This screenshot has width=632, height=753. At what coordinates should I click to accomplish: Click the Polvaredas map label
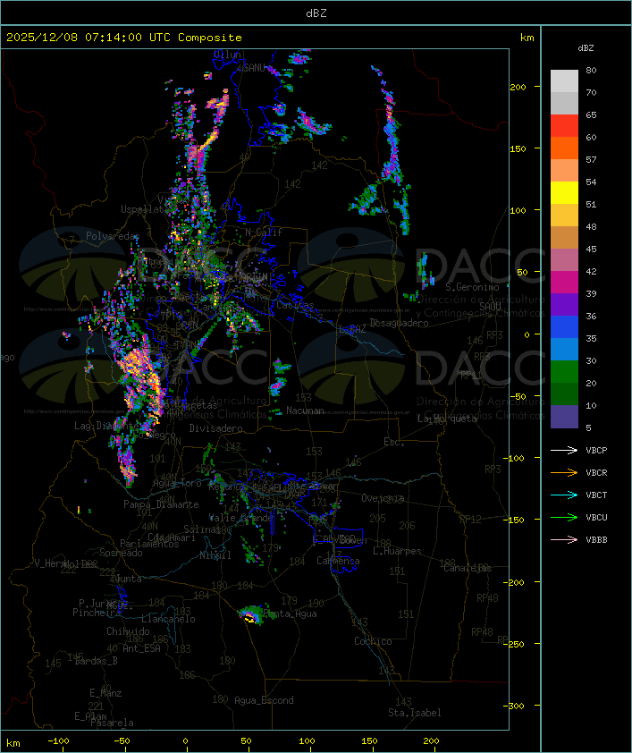point(113,236)
